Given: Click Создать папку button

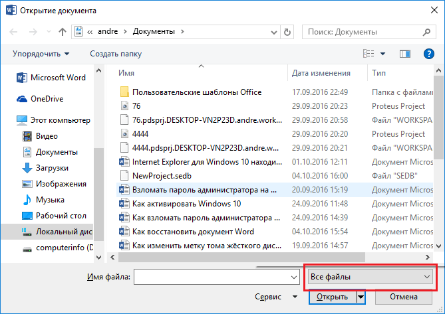Looking at the screenshot, I should (x=116, y=54).
